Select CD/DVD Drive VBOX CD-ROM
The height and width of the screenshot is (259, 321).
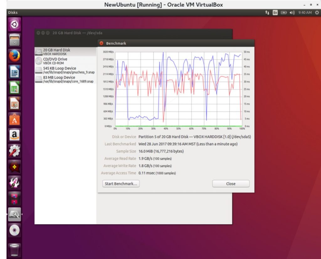[66, 61]
